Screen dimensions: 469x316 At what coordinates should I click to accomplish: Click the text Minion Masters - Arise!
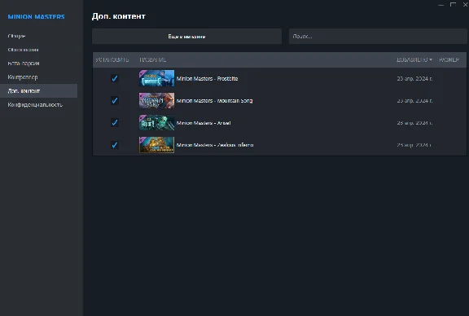click(x=204, y=123)
